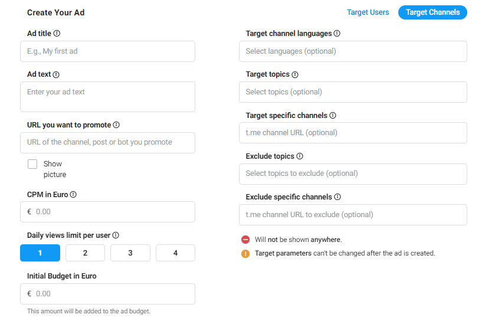
Task: Open the Exclude specific channels info icon
Action: click(x=337, y=197)
